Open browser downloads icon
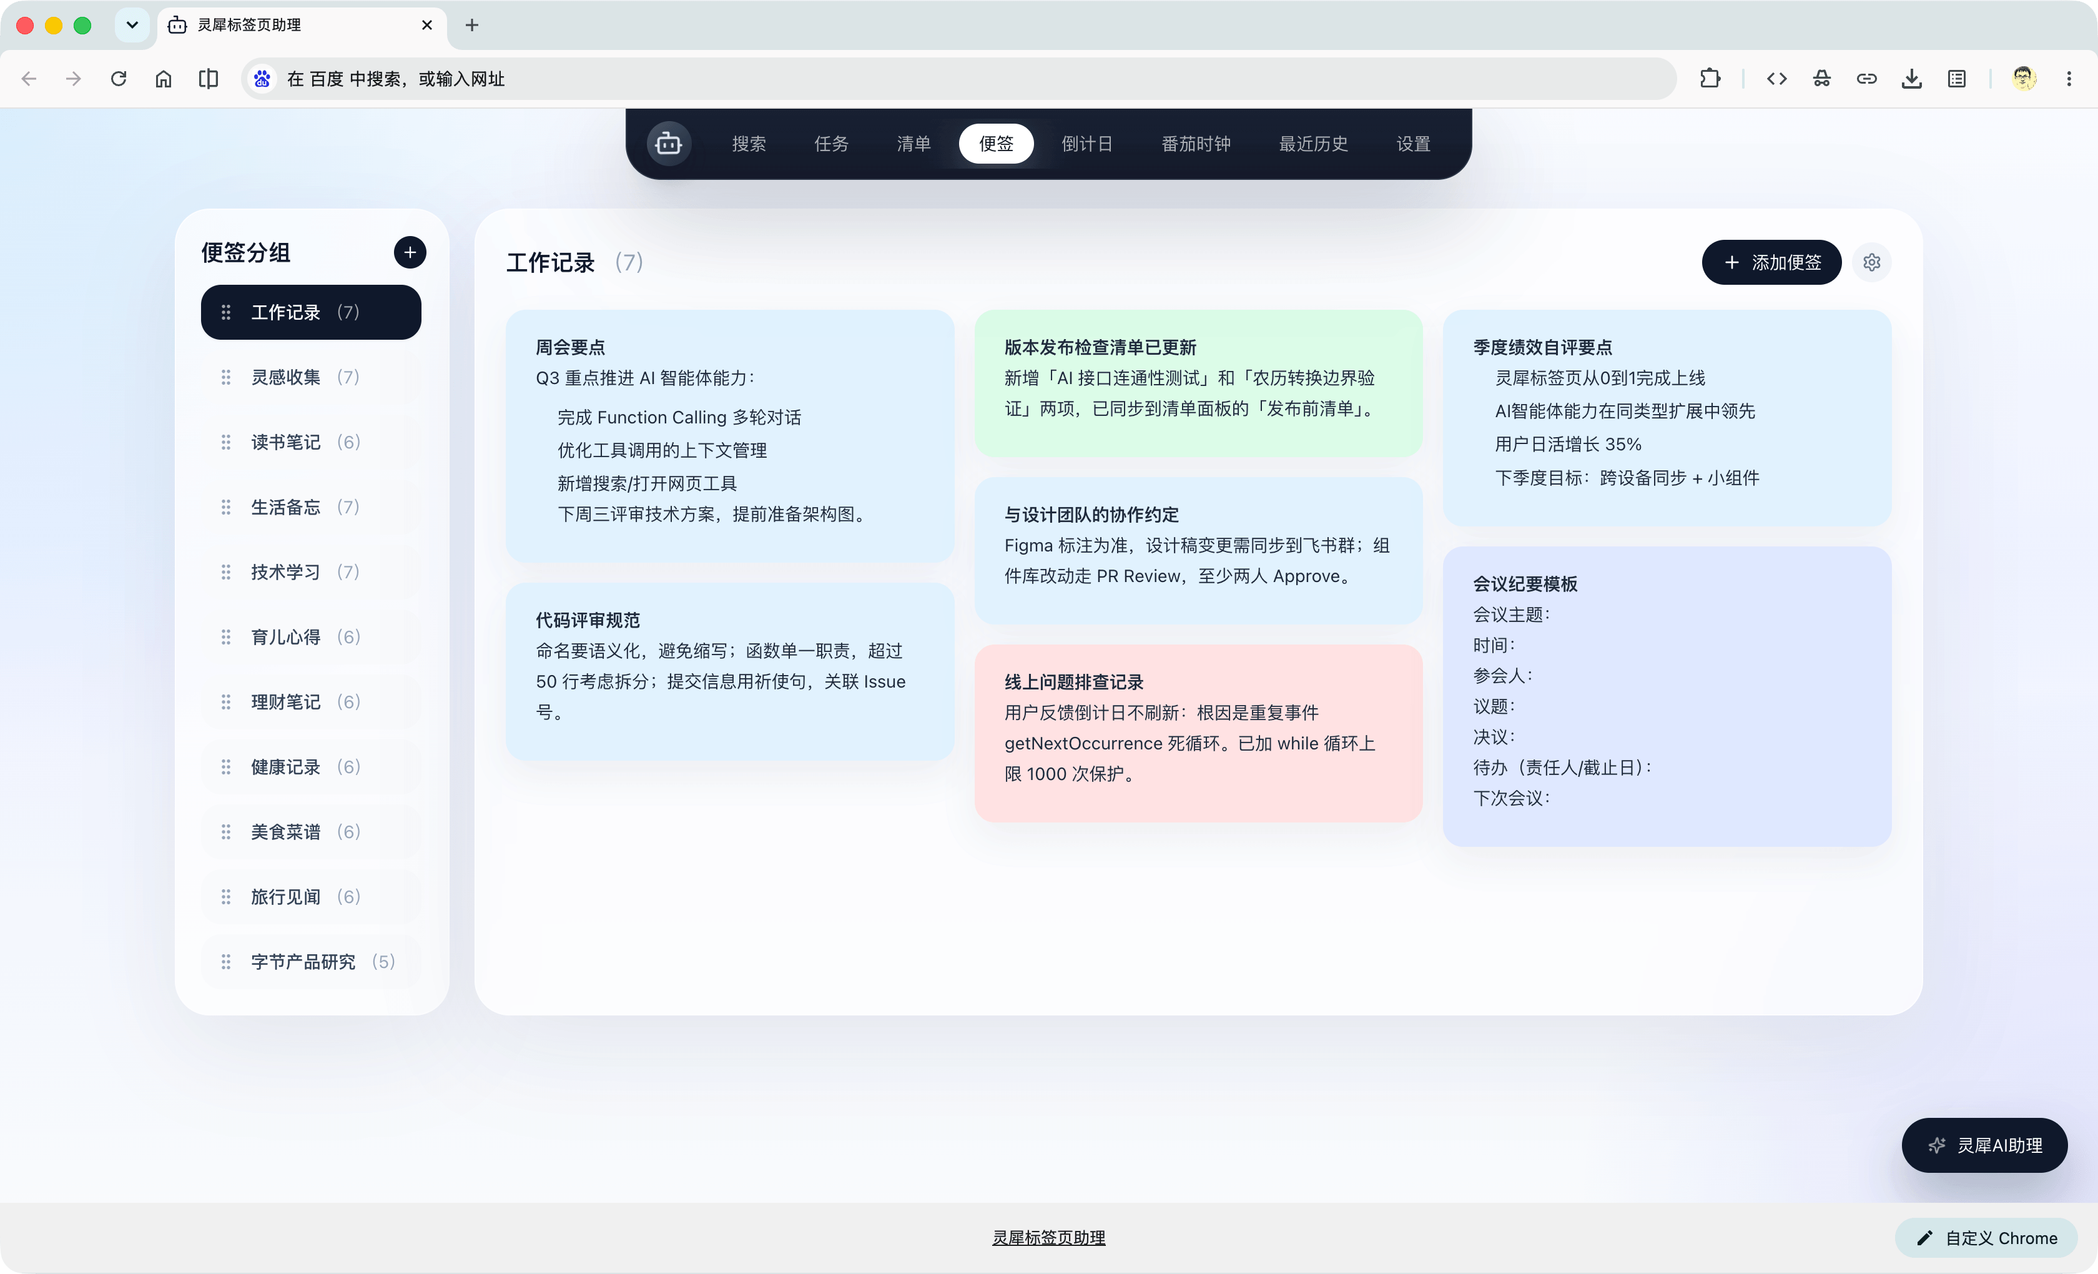Image resolution: width=2098 pixels, height=1274 pixels. tap(1911, 78)
